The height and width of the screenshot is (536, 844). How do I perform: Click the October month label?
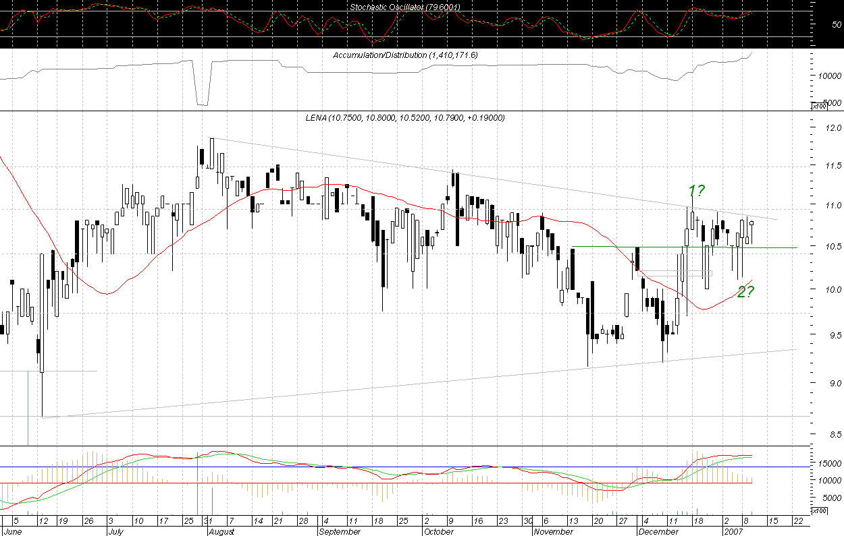pos(438,531)
